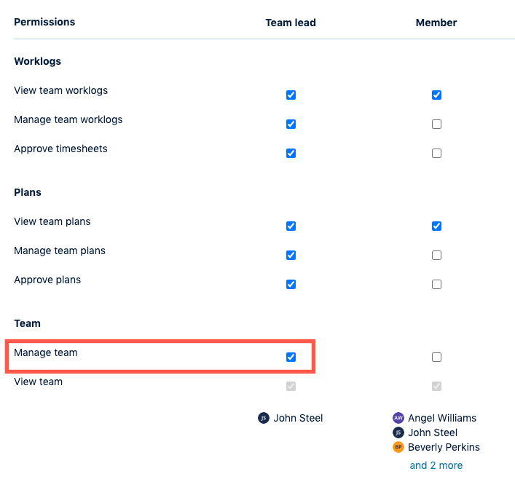The height and width of the screenshot is (482, 515).
Task: Click Angel Williams avatar icon
Action: pyautogui.click(x=398, y=418)
